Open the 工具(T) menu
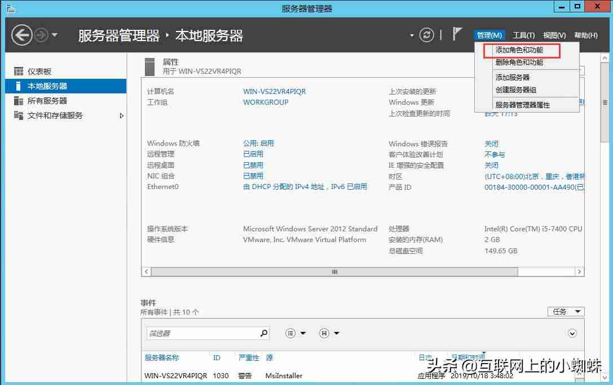The width and height of the screenshot is (613, 385). (523, 35)
